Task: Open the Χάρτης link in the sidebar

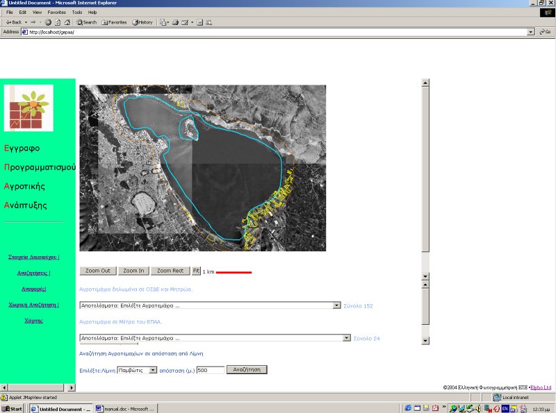Action: coord(33,321)
